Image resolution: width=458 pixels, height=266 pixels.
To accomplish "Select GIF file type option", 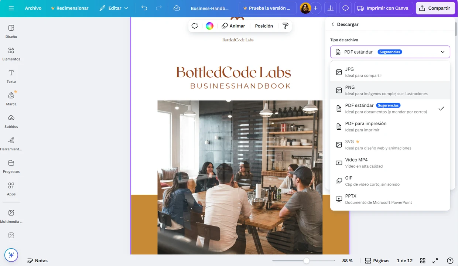I will (x=390, y=181).
